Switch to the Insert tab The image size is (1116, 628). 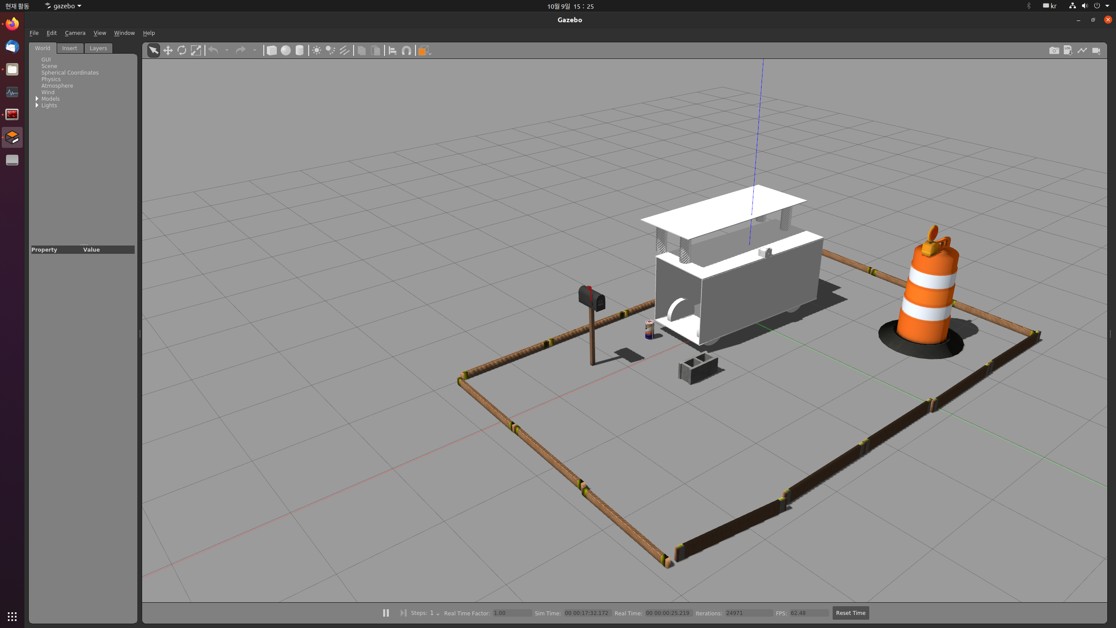(x=69, y=48)
